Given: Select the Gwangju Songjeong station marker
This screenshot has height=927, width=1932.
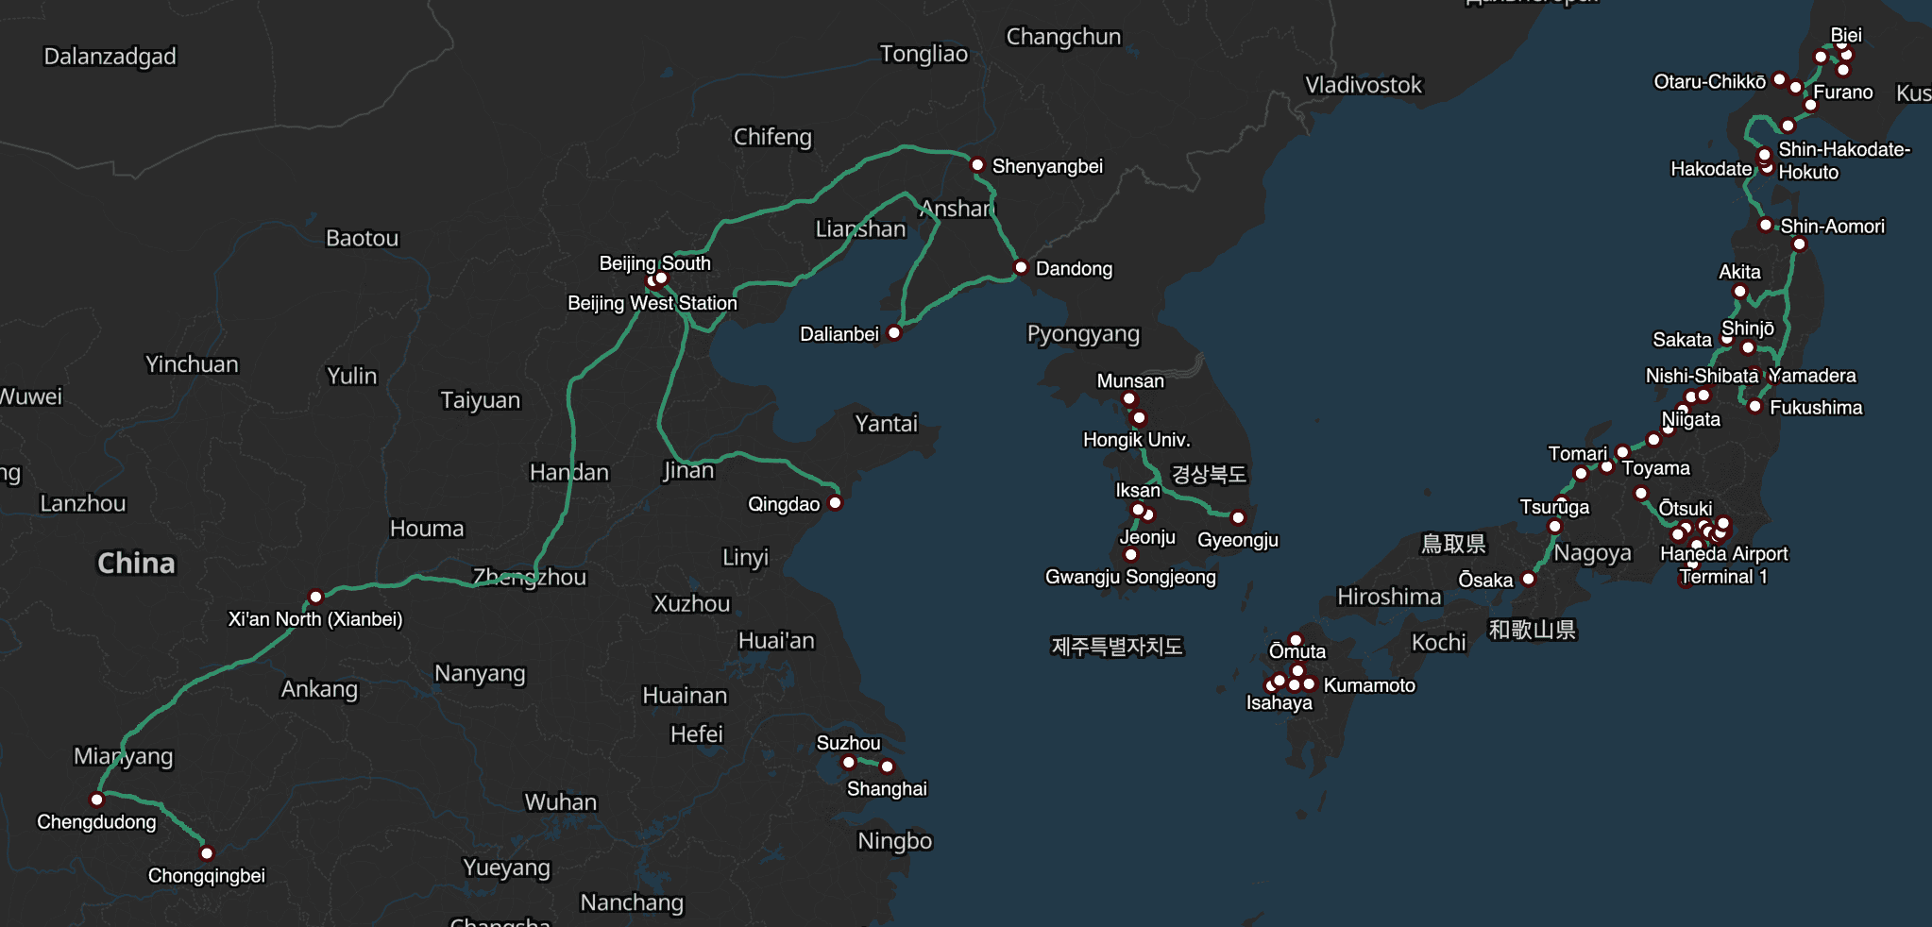Looking at the screenshot, I should point(1130,555).
